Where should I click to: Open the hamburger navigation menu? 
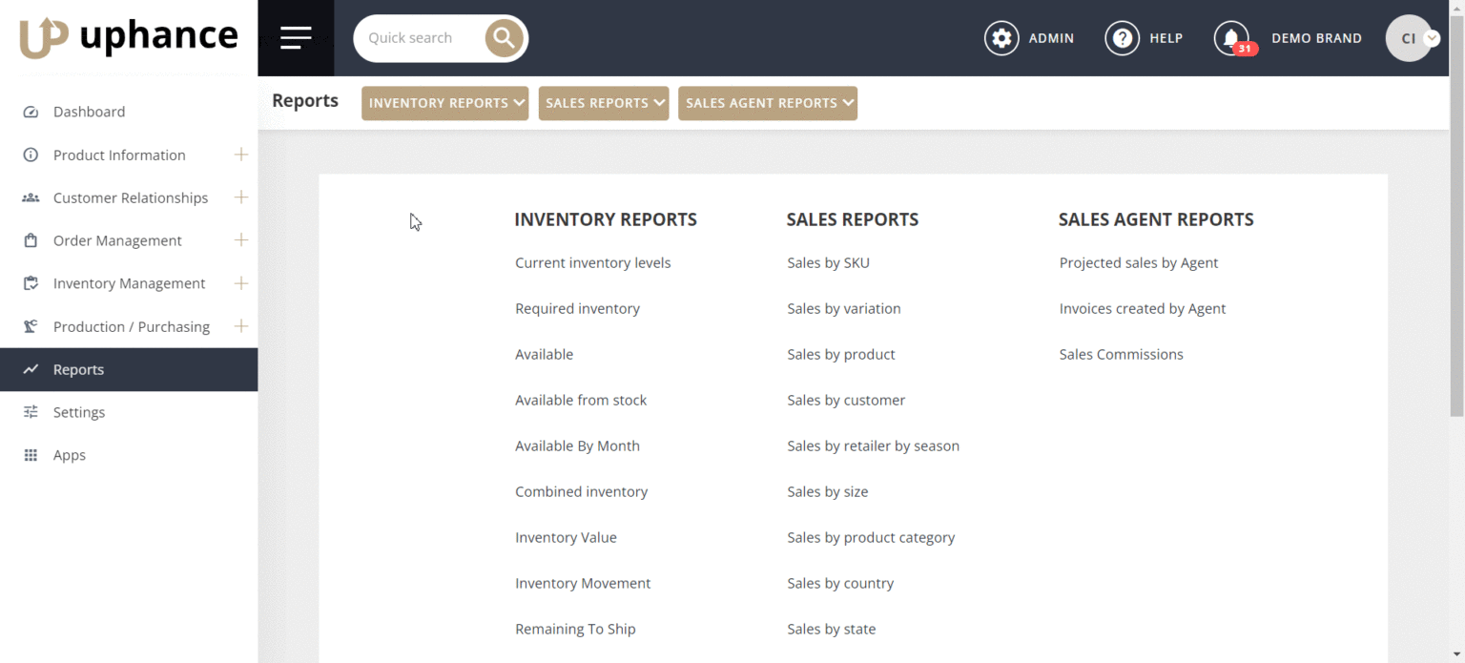pos(296,38)
